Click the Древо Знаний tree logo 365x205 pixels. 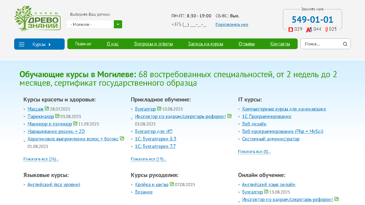[x=37, y=18]
